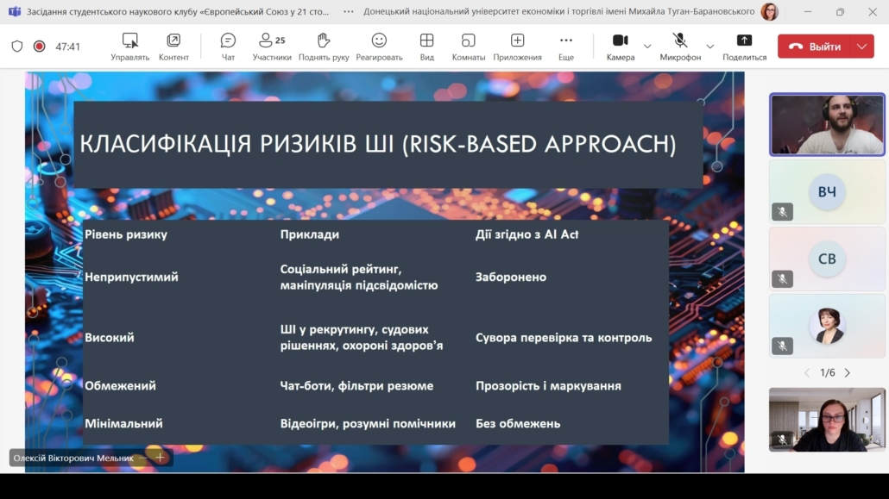Click Поделиться to share content
889x499 pixels.
coord(744,47)
